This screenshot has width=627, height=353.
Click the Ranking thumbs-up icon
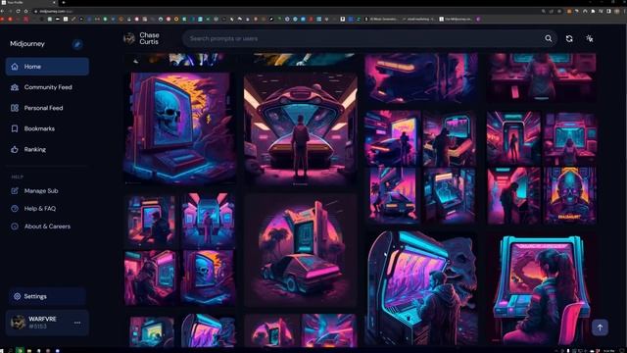(15, 150)
